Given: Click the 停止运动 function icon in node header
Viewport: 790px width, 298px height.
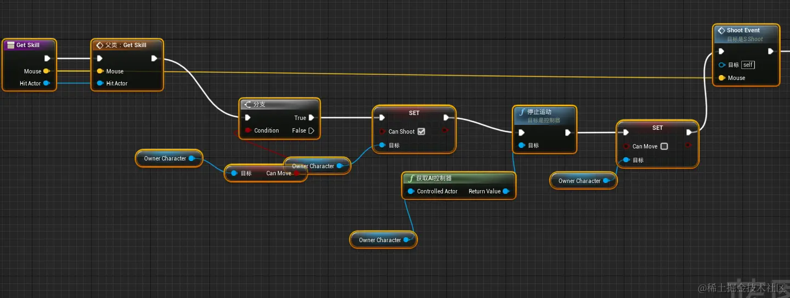Looking at the screenshot, I should [x=522, y=112].
